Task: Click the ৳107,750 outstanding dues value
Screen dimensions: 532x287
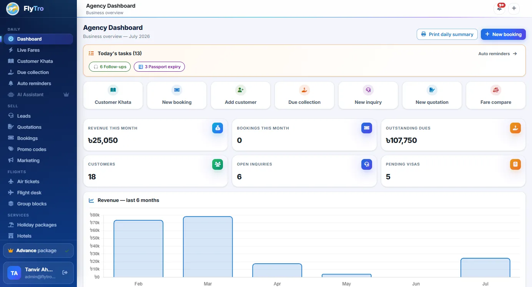Action: coord(401,141)
